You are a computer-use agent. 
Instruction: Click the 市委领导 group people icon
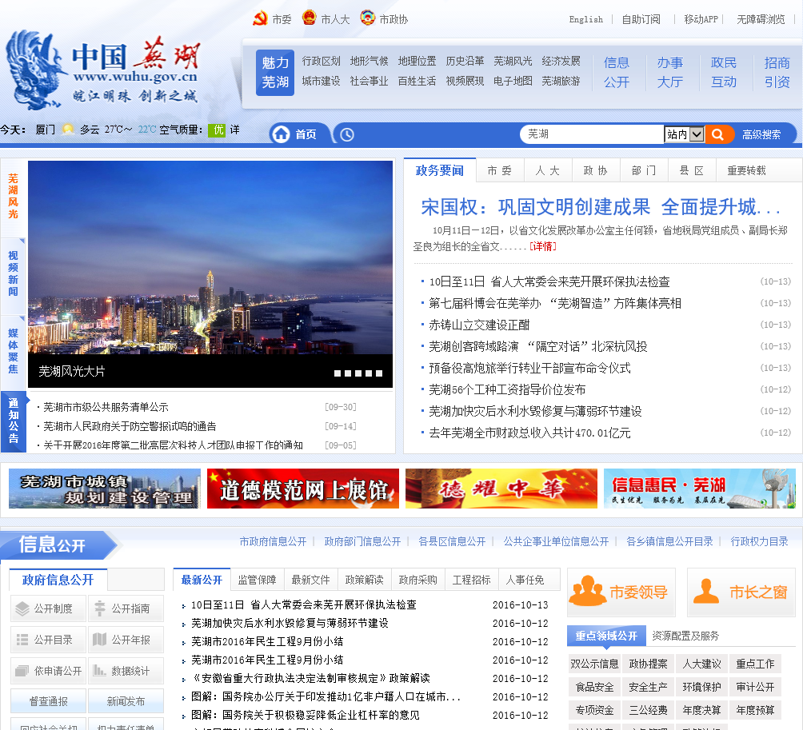587,591
